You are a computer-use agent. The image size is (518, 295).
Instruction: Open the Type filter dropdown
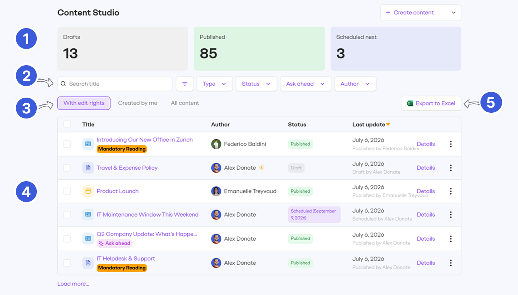click(x=214, y=84)
